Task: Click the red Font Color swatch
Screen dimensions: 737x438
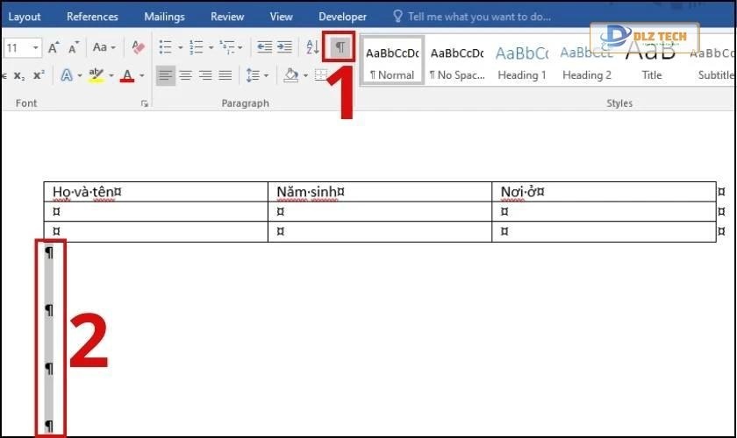Action: click(127, 75)
